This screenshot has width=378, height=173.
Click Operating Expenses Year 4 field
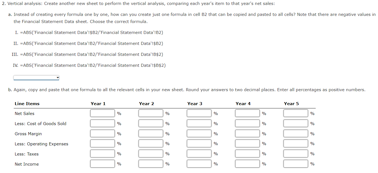click(x=247, y=144)
